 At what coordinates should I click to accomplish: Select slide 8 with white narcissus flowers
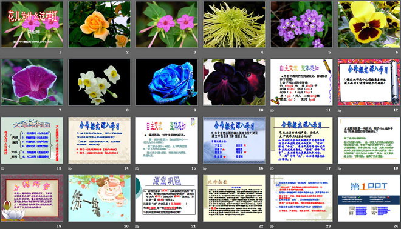[x=99, y=82]
